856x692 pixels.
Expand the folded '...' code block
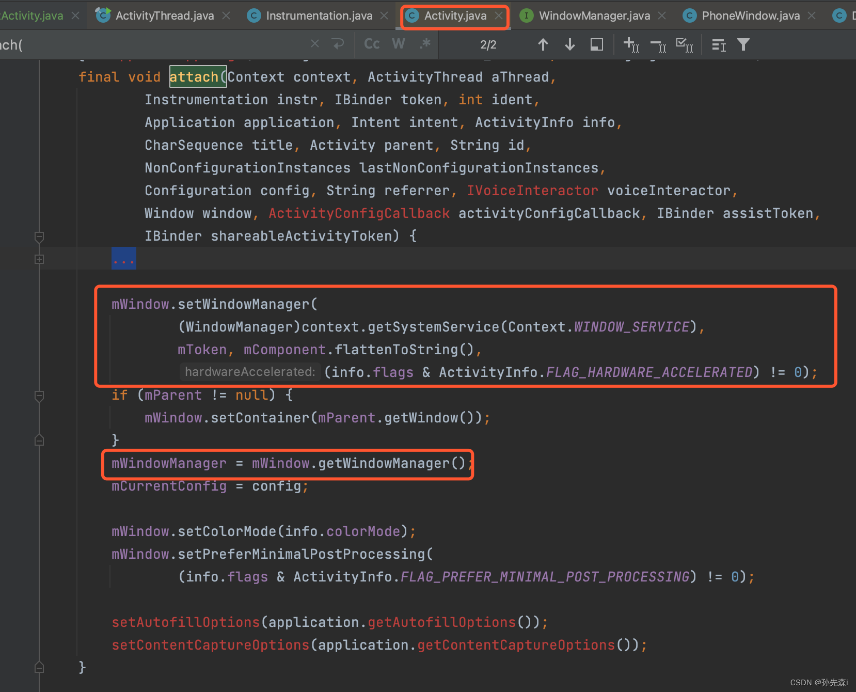(124, 258)
